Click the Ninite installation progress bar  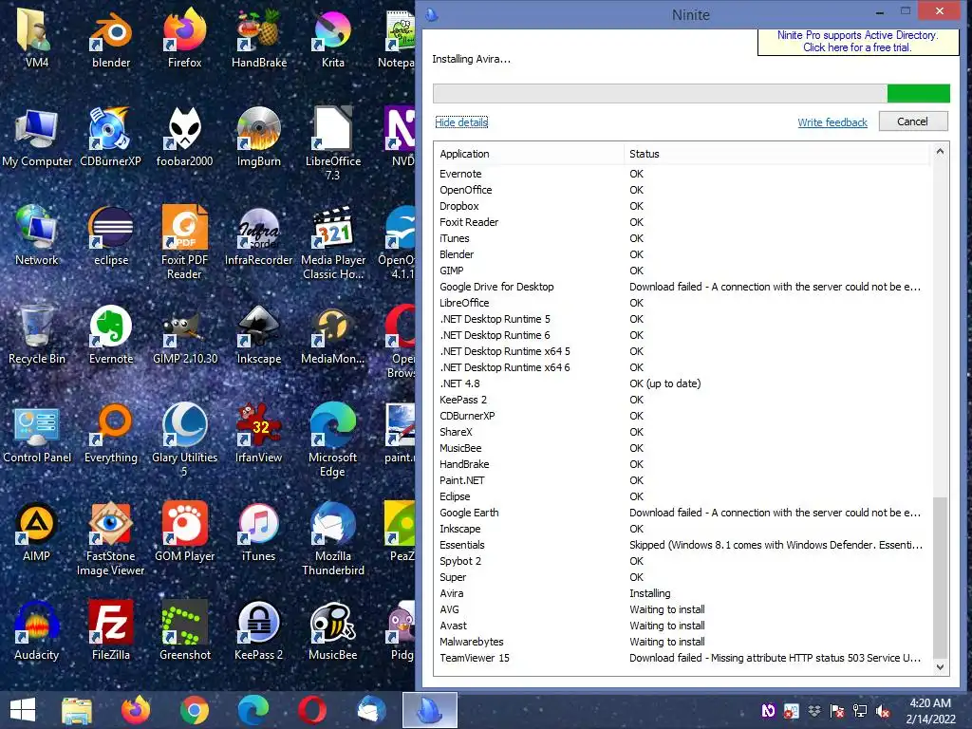pyautogui.click(x=691, y=94)
